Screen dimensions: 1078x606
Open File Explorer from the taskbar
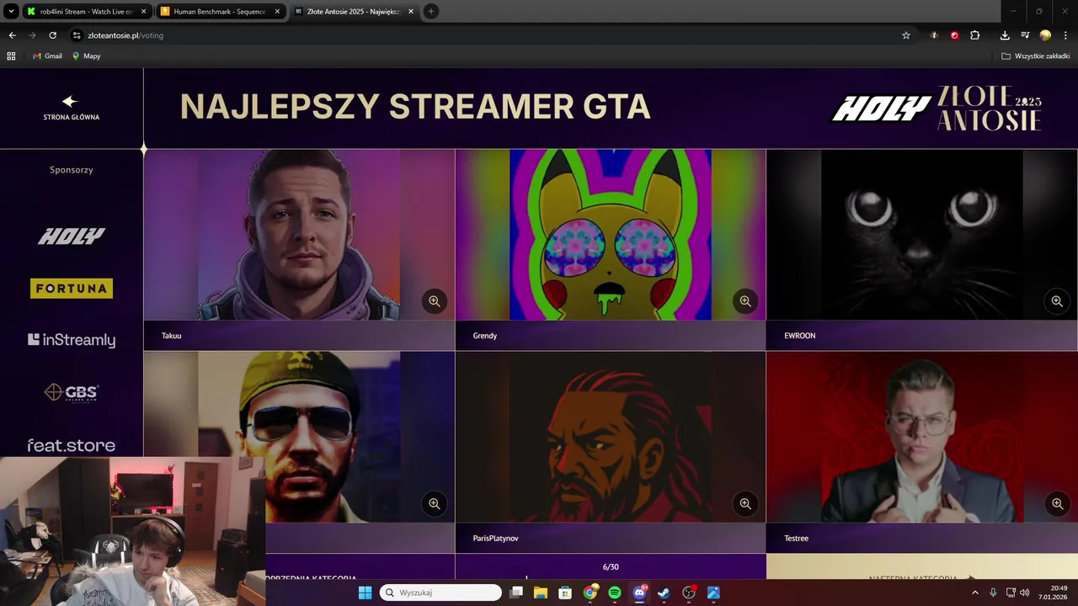pyautogui.click(x=541, y=593)
